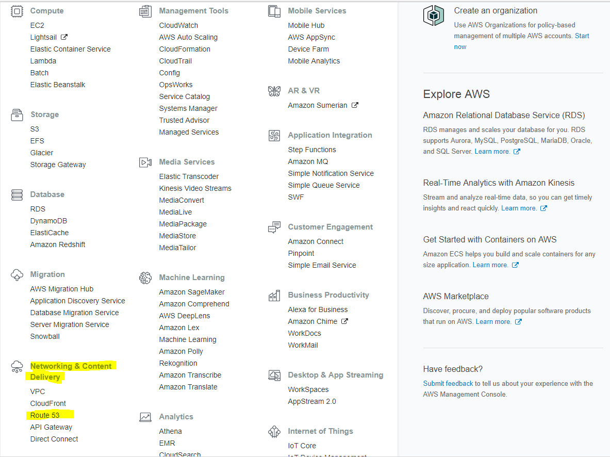Open CloudFormation
The width and height of the screenshot is (610, 457).
coord(185,49)
